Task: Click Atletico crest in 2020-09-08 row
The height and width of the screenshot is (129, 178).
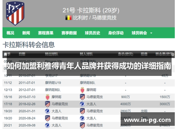Action: [82, 125]
